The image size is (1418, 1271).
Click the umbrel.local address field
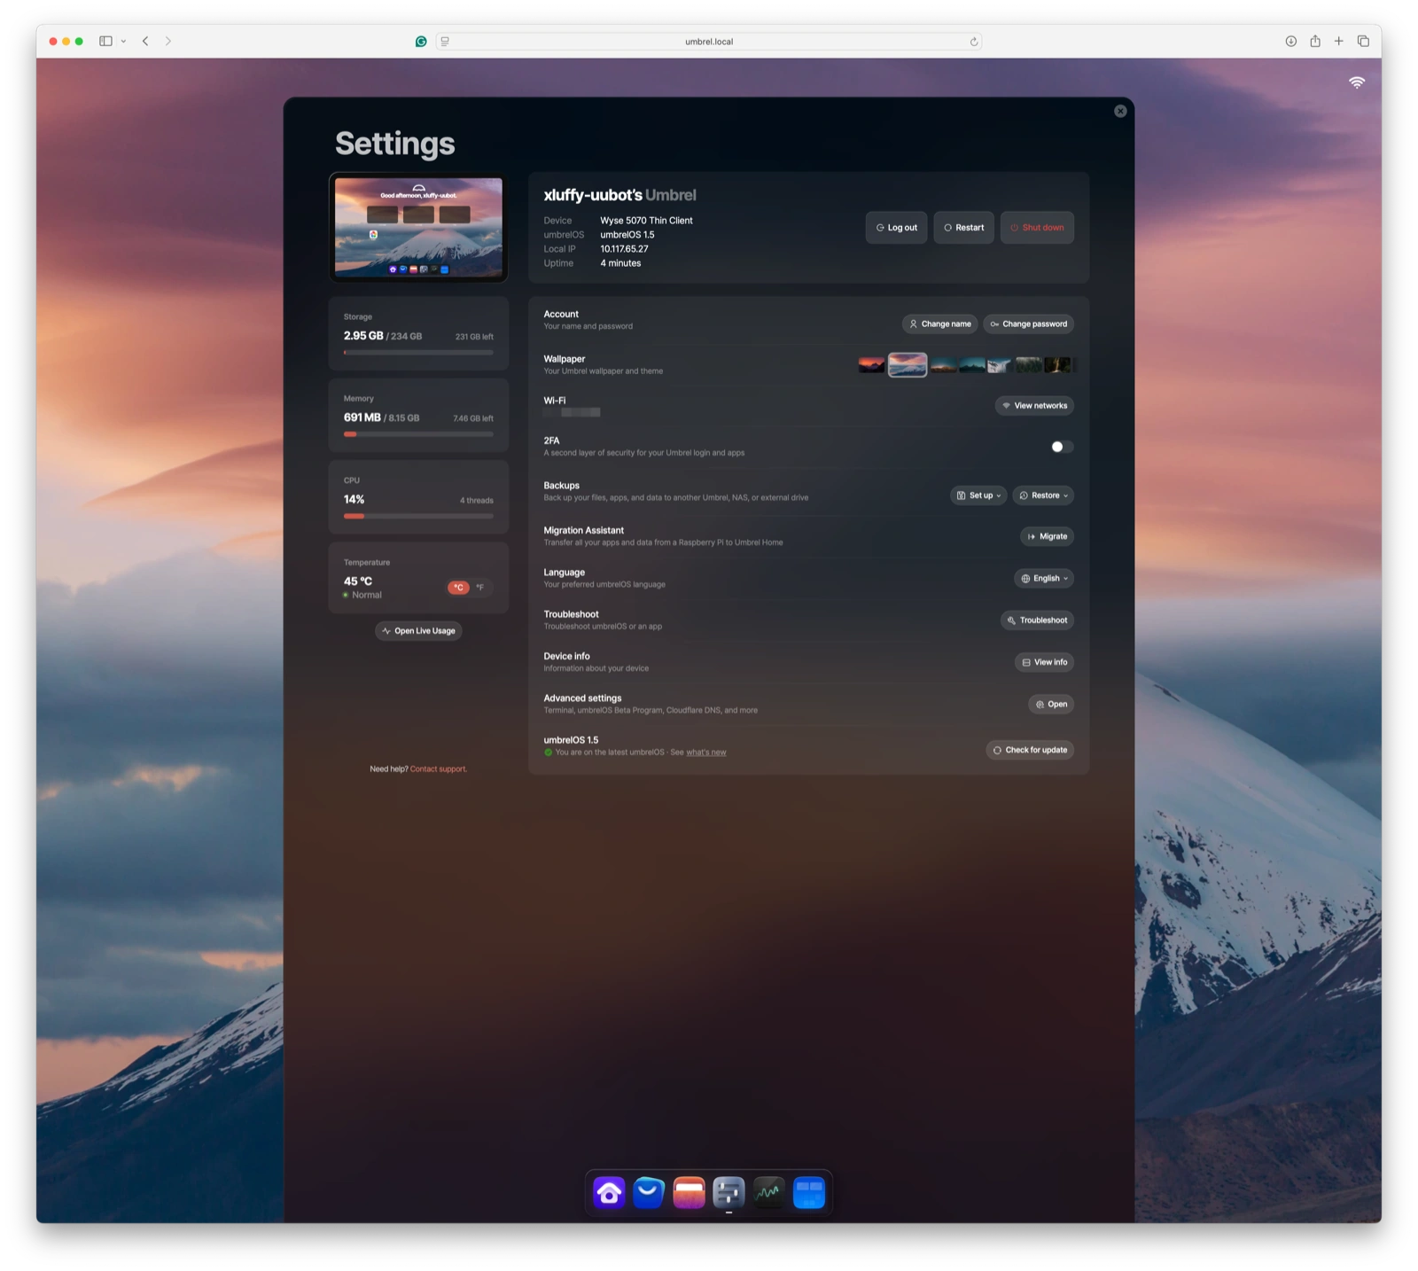(709, 42)
